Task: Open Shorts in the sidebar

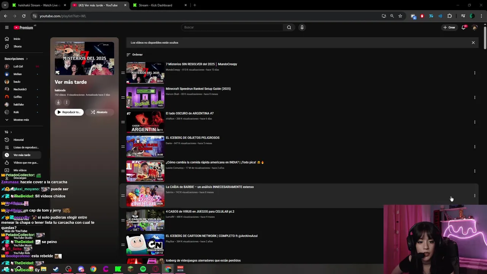Action: (18, 46)
